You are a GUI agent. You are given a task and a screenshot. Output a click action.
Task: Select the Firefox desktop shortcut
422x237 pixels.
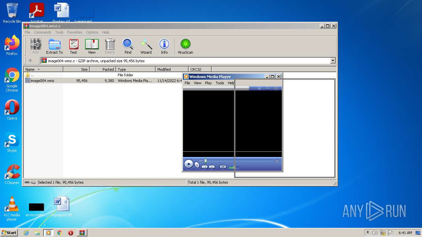pos(12,45)
